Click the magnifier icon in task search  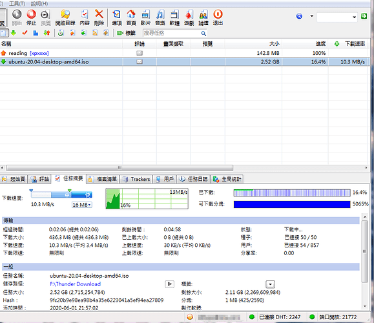[x=203, y=34]
